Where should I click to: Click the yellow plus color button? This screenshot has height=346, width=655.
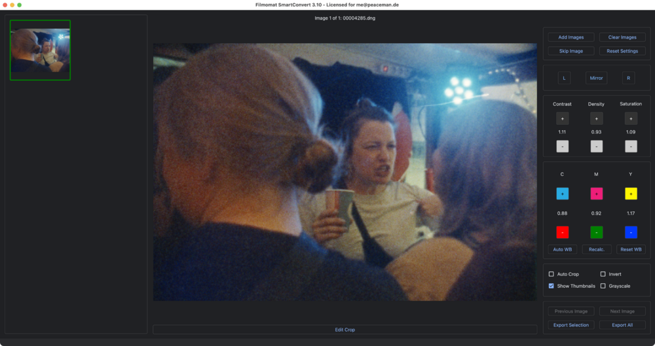click(631, 194)
